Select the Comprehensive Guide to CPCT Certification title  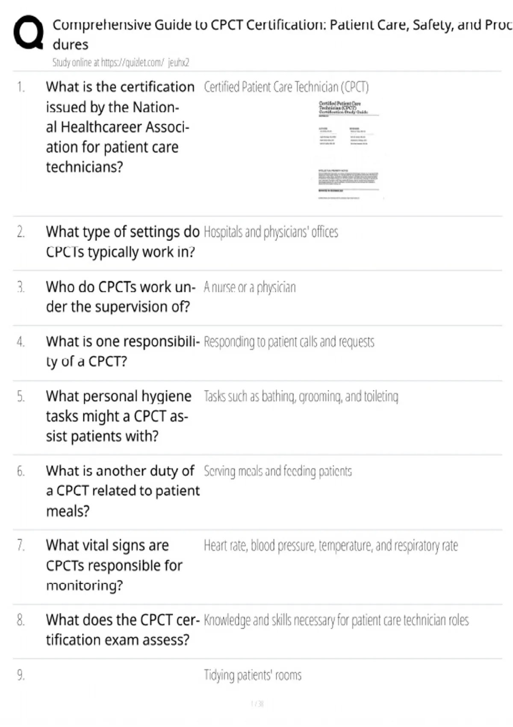click(x=282, y=34)
